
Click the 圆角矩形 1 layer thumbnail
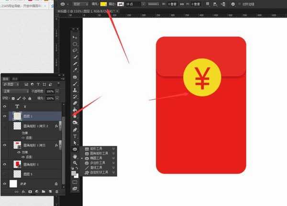pyautogui.click(x=17, y=164)
